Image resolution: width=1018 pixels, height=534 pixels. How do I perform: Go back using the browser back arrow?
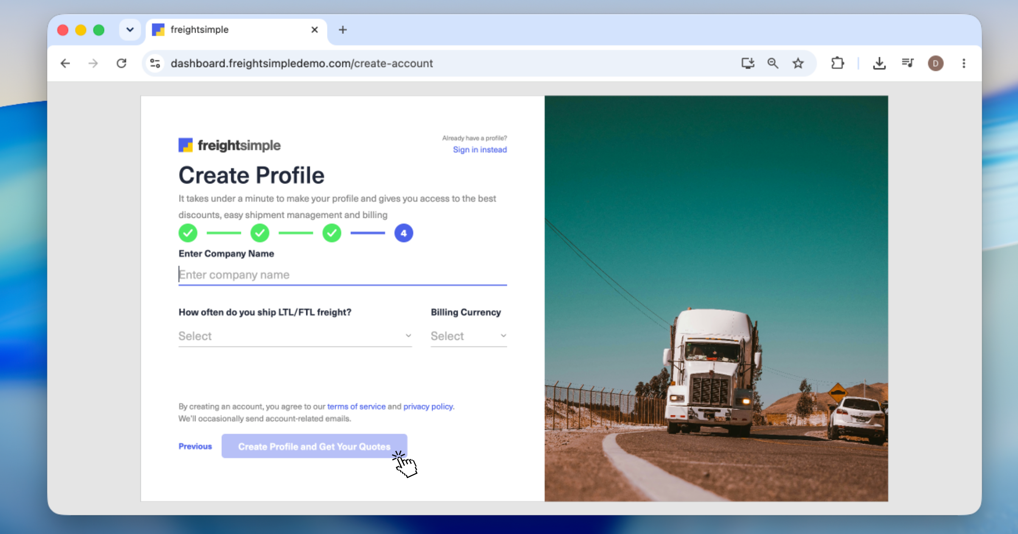point(65,64)
